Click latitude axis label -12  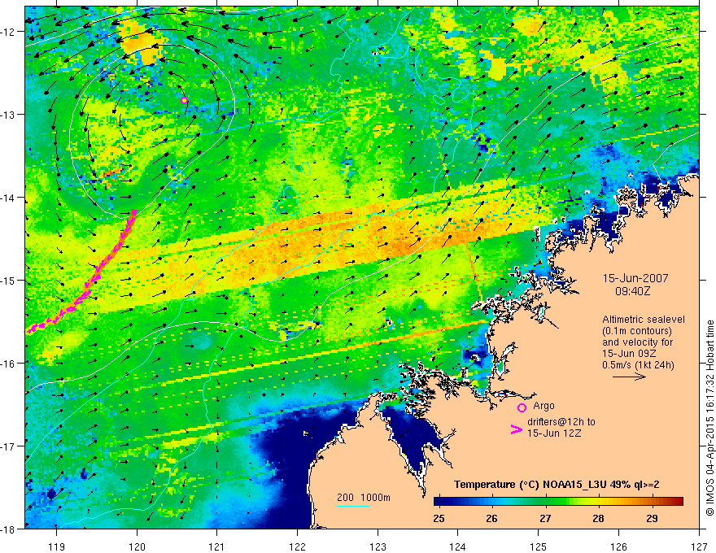8,32
